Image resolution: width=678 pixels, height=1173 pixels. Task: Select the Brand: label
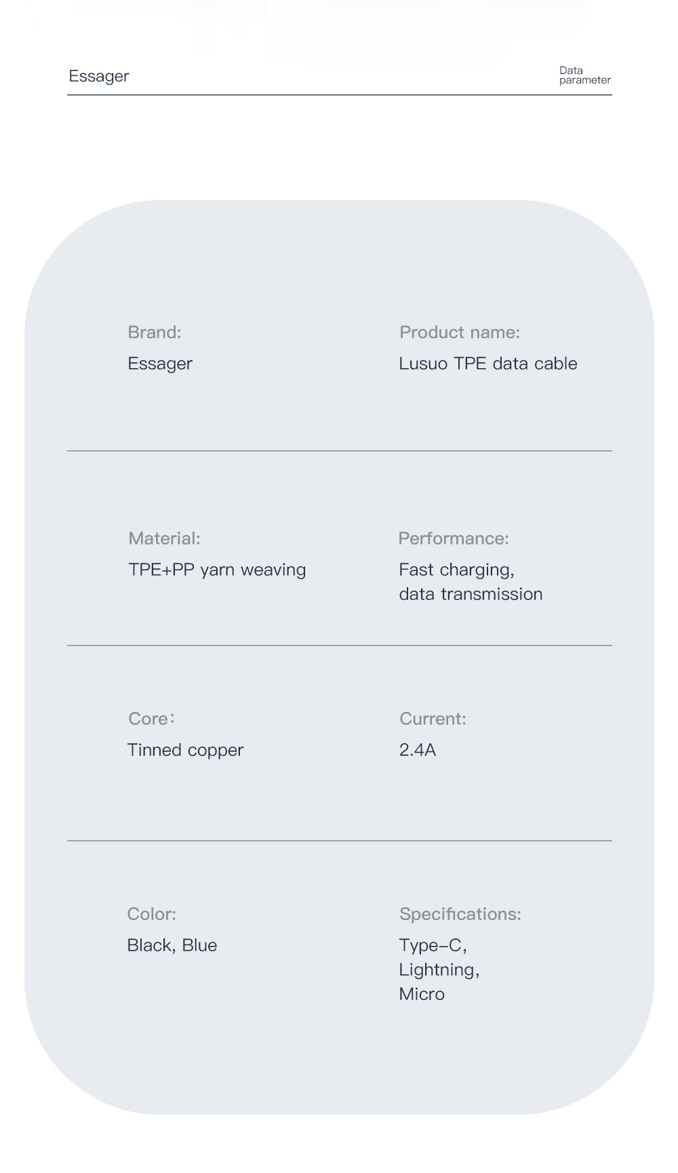click(x=155, y=332)
